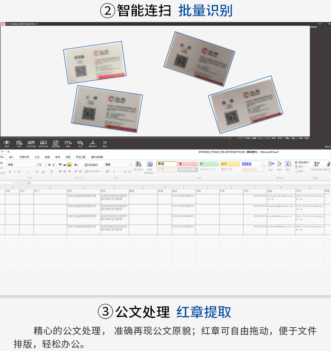Screen dimensions: 331x351
Task: Toggle Italic formatting in Excel ribbon
Action: click(x=14, y=172)
